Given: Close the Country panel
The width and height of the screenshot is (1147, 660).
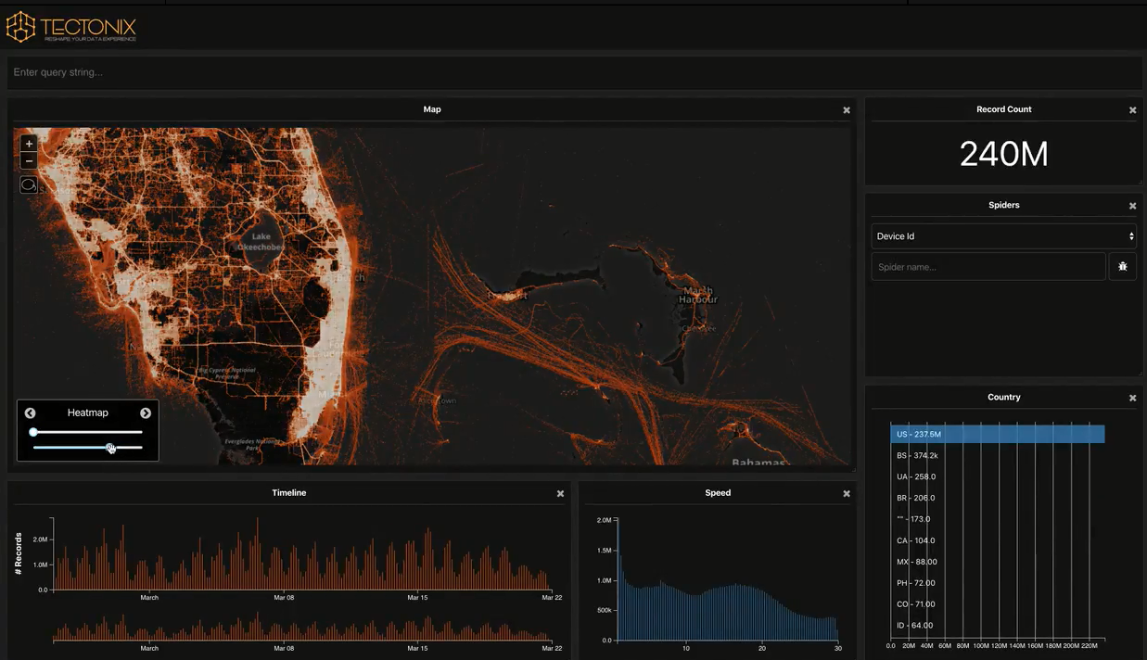Looking at the screenshot, I should point(1132,398).
